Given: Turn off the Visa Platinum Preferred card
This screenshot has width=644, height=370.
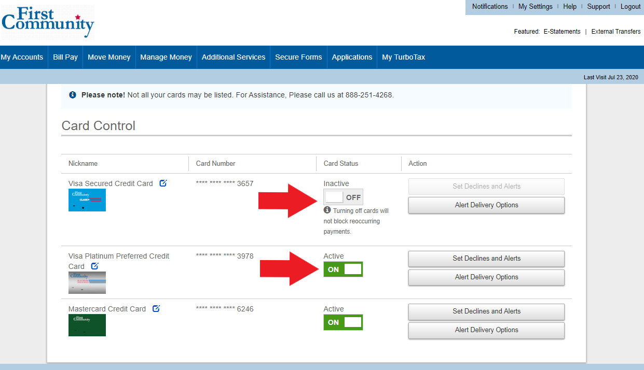Looking at the screenshot, I should click(343, 269).
